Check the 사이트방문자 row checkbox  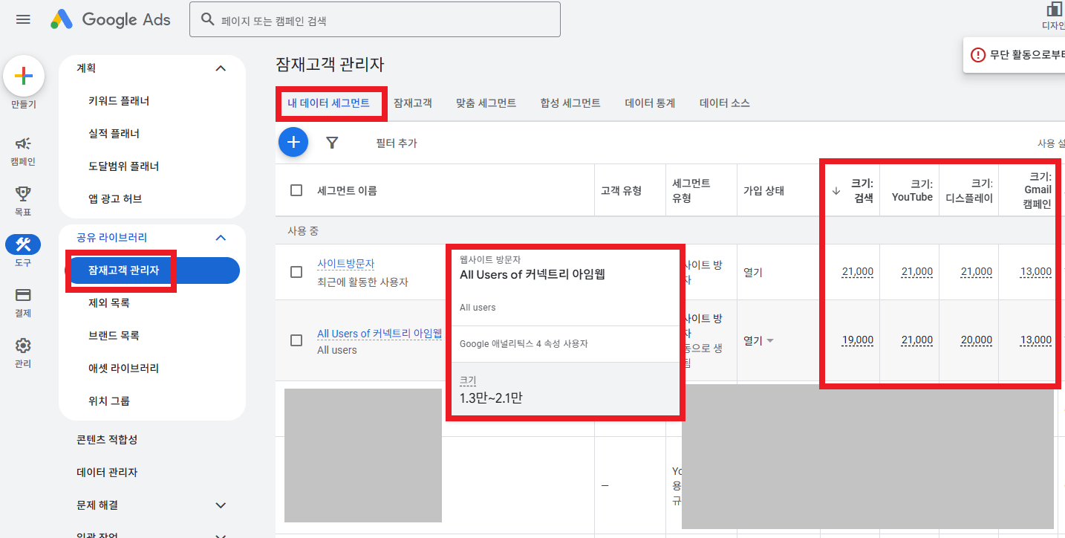[296, 271]
